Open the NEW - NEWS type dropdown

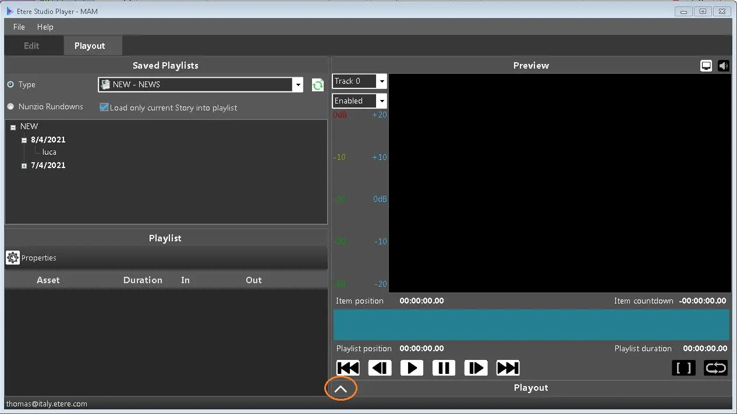point(298,85)
